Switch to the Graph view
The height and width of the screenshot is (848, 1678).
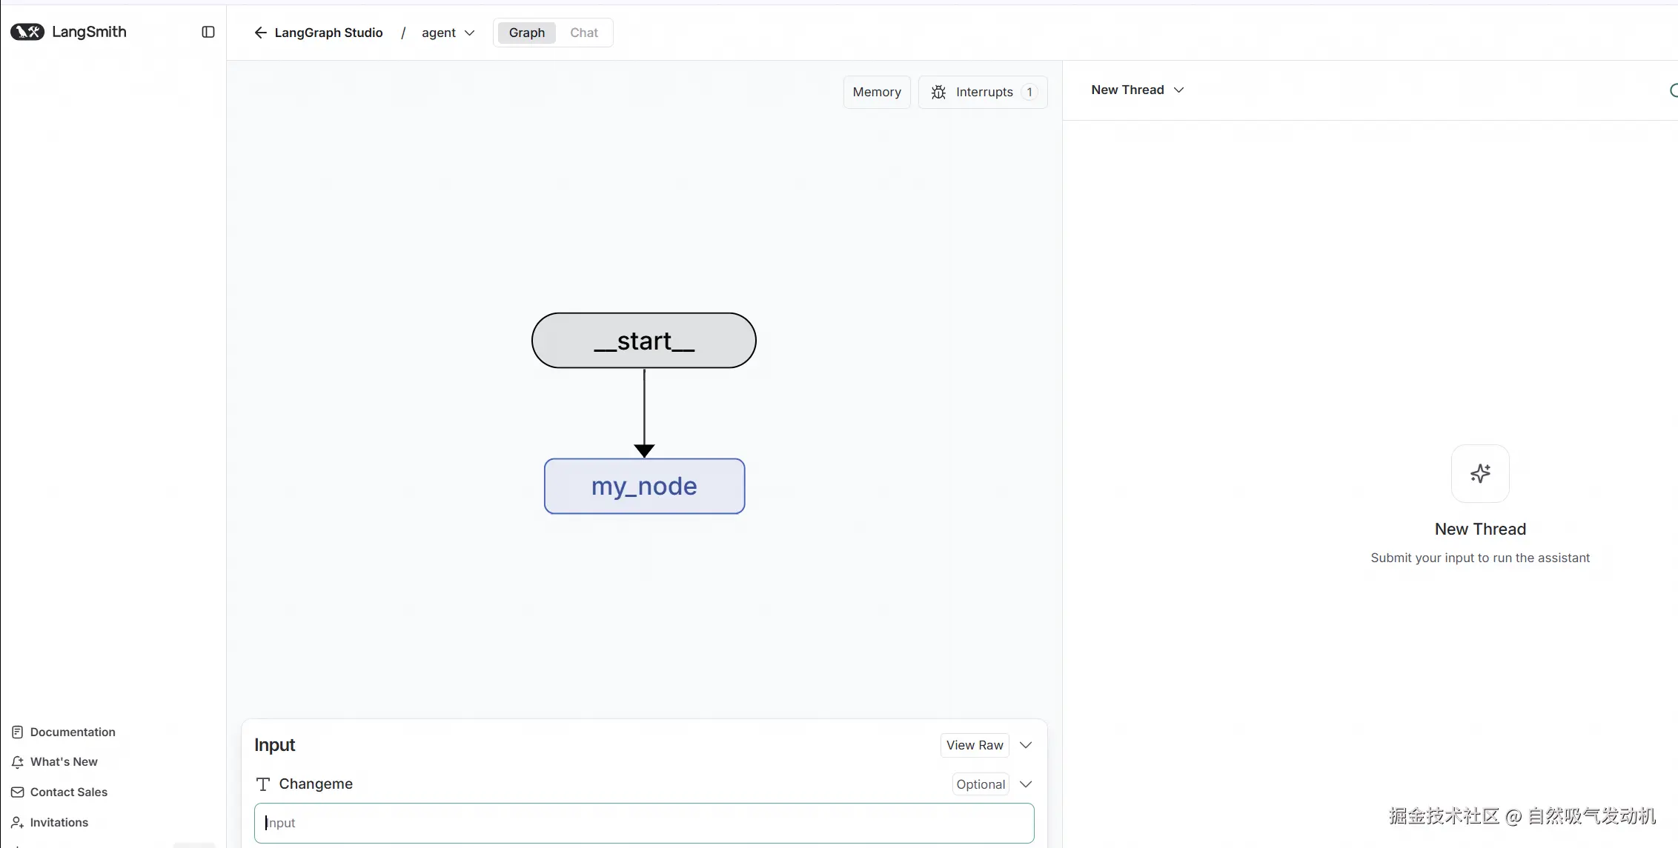526,33
